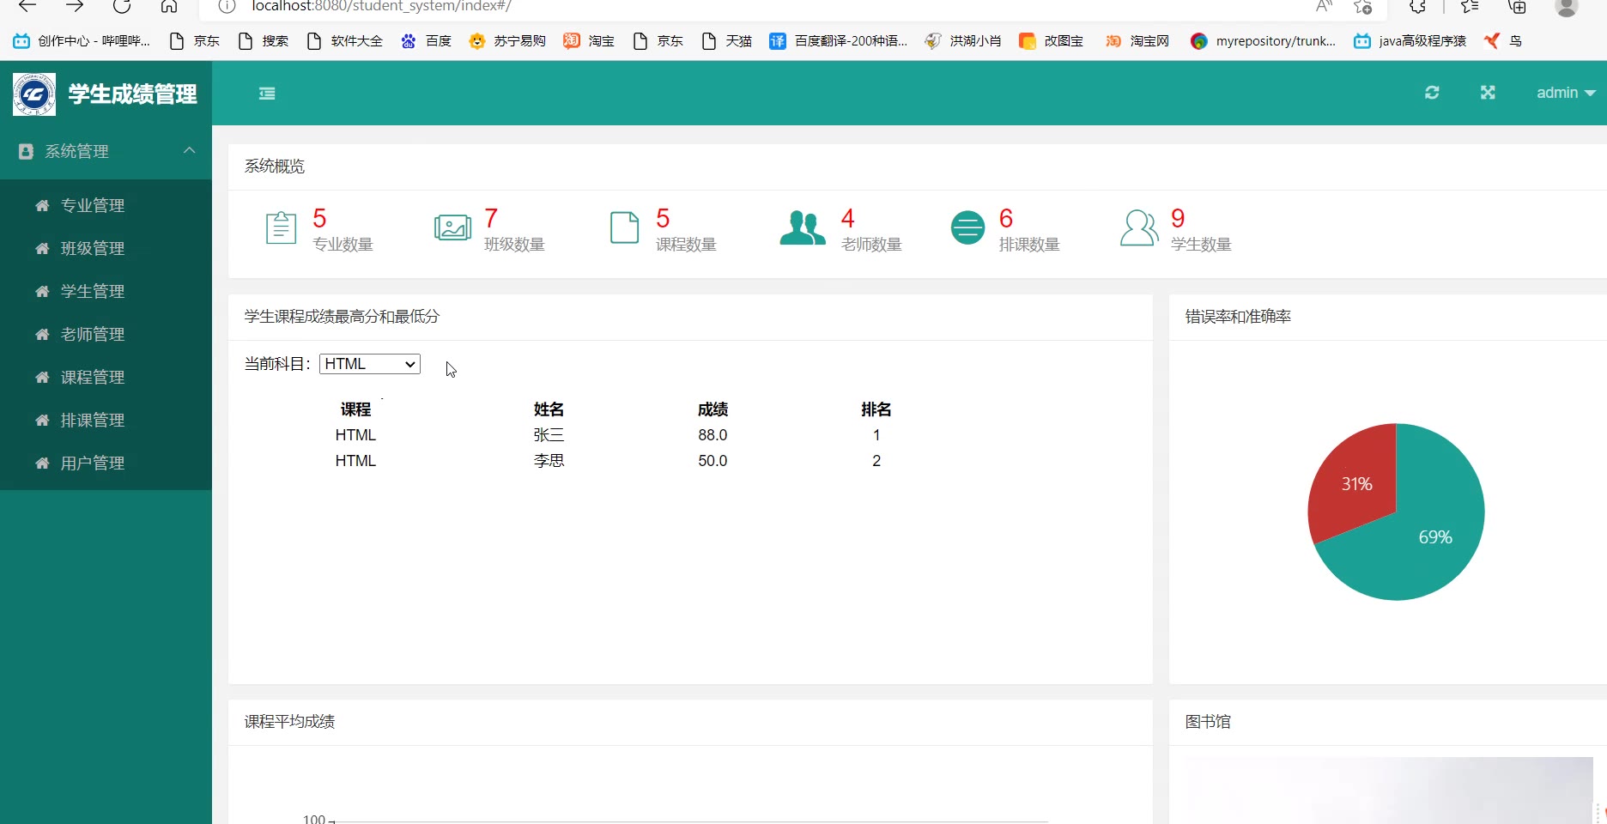Click the 图书馆 panel image
This screenshot has height=824, width=1607.
click(1389, 791)
